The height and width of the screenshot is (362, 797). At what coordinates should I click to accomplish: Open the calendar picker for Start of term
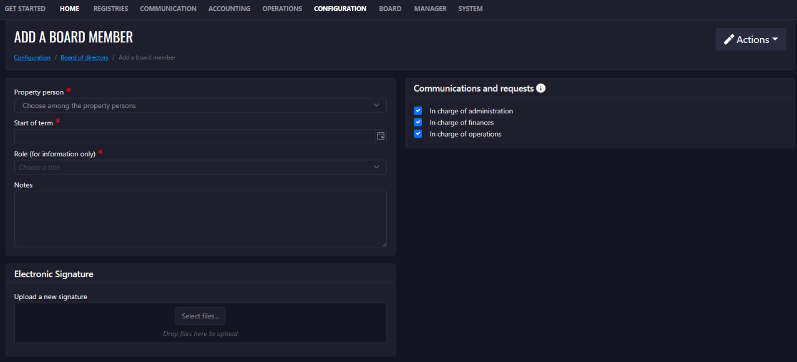coord(381,136)
